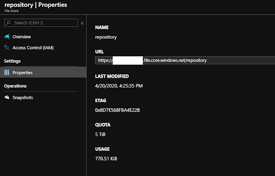Click the repository name value

click(106, 37)
